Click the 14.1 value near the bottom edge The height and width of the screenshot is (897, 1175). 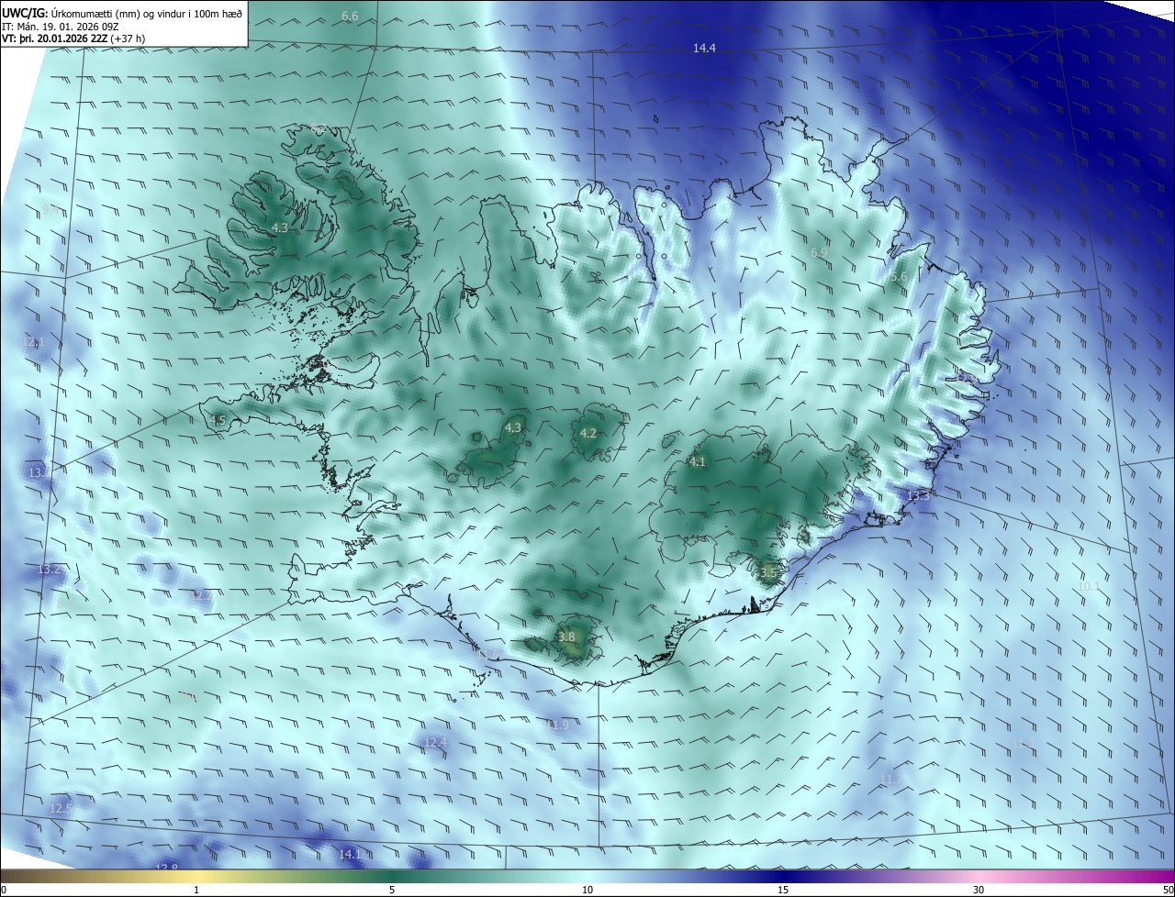[x=350, y=854]
